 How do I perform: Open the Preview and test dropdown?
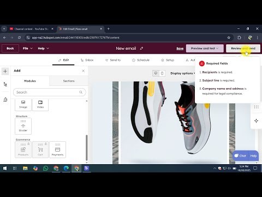tap(205, 48)
